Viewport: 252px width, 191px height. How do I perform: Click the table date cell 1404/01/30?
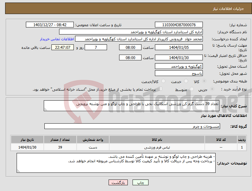click(x=27, y=147)
